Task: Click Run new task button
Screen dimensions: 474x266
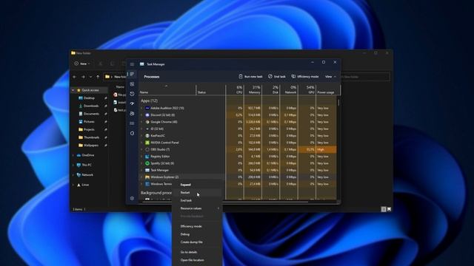Action: click(250, 77)
